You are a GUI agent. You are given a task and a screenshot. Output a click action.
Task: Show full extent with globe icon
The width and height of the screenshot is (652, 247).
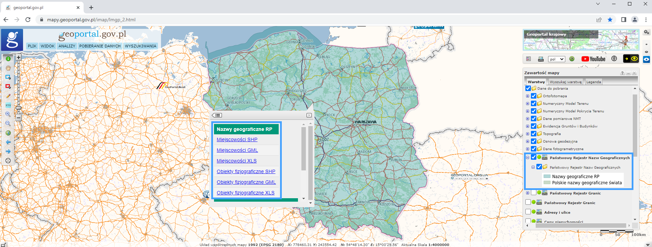[8, 133]
